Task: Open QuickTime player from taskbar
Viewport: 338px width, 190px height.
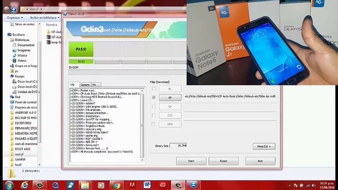Action: coord(55,185)
